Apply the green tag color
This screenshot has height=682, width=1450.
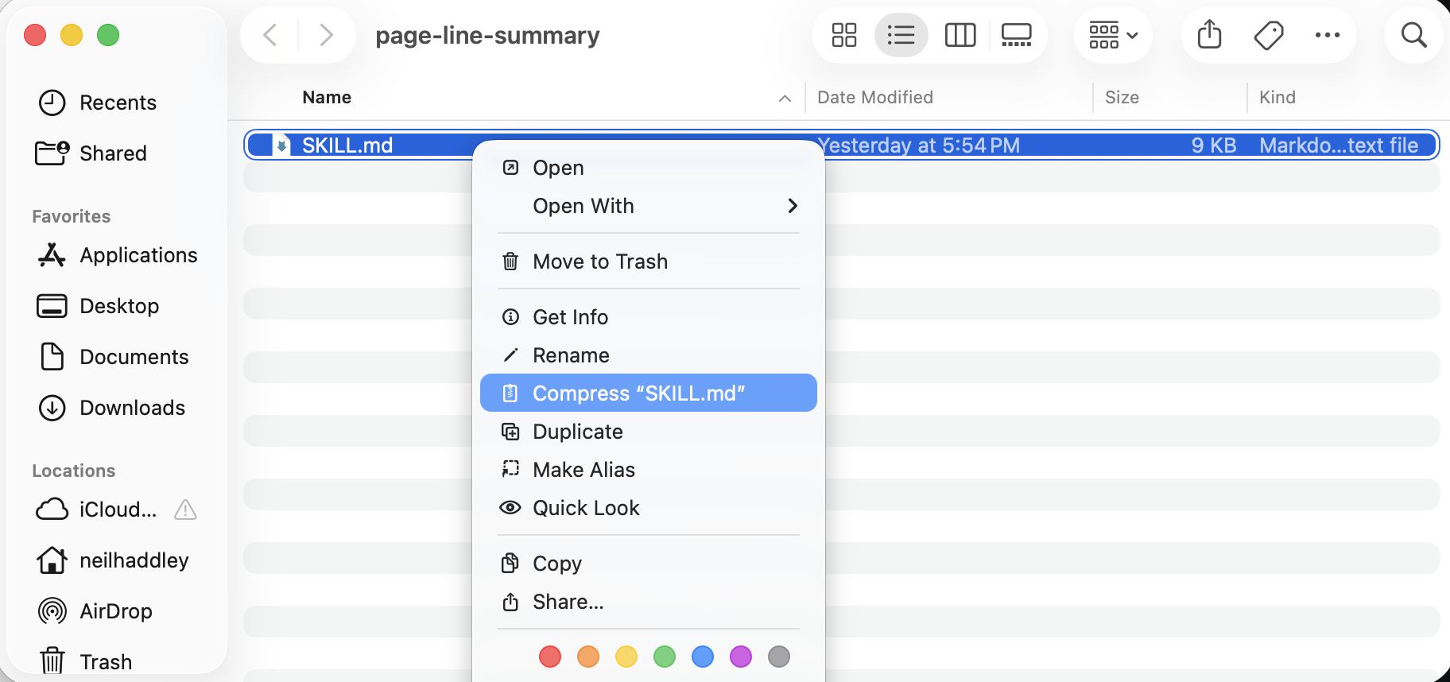(665, 657)
